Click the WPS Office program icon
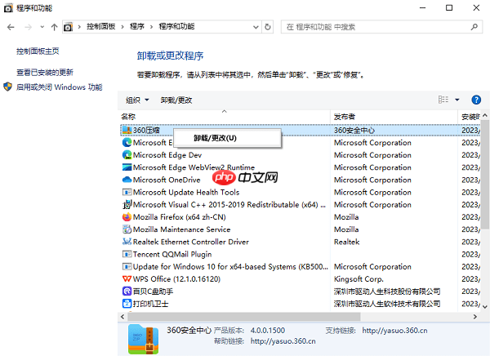The height and width of the screenshot is (356, 490). 127,278
